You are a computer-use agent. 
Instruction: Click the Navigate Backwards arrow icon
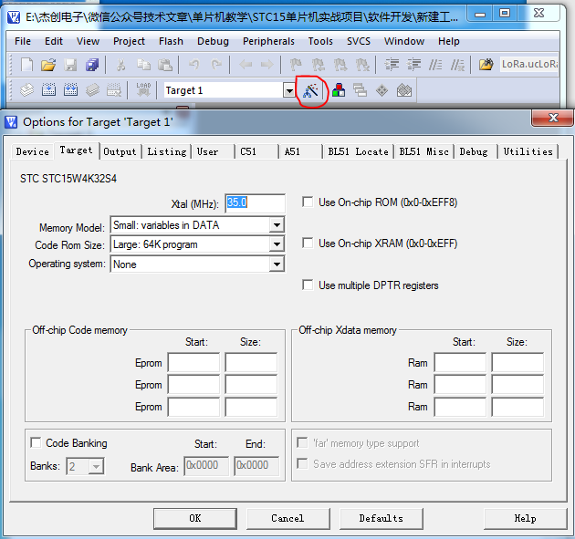pyautogui.click(x=246, y=65)
